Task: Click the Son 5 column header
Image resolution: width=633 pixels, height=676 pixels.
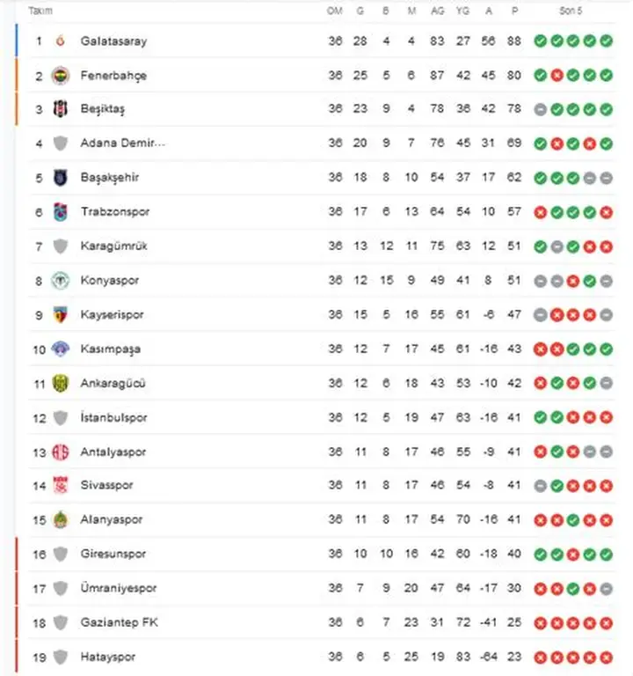Action: (571, 11)
